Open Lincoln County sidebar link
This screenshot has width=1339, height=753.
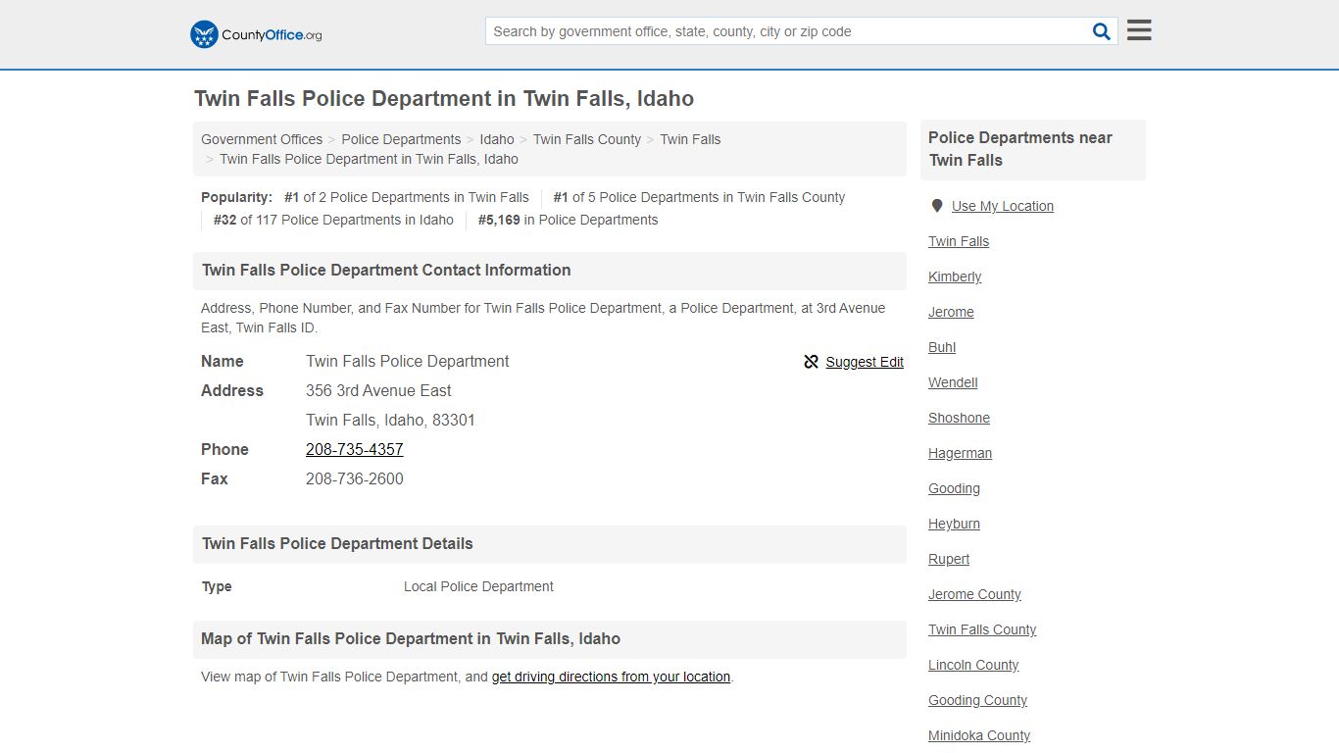coord(973,665)
